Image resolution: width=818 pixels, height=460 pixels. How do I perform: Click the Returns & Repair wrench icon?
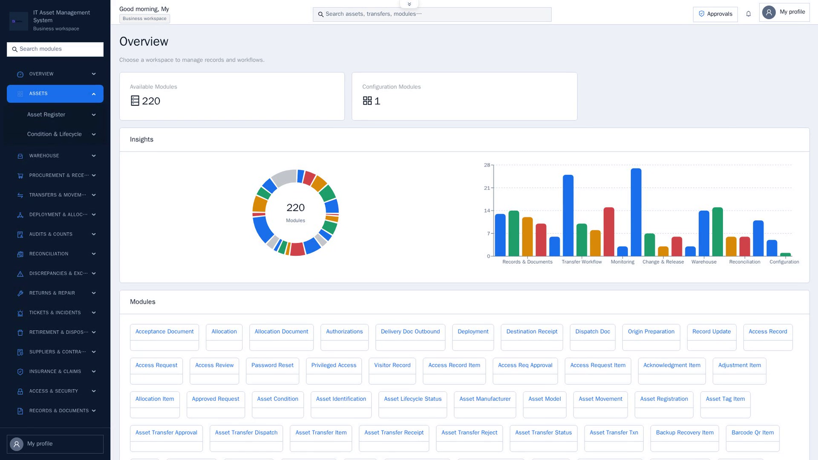tap(20, 293)
